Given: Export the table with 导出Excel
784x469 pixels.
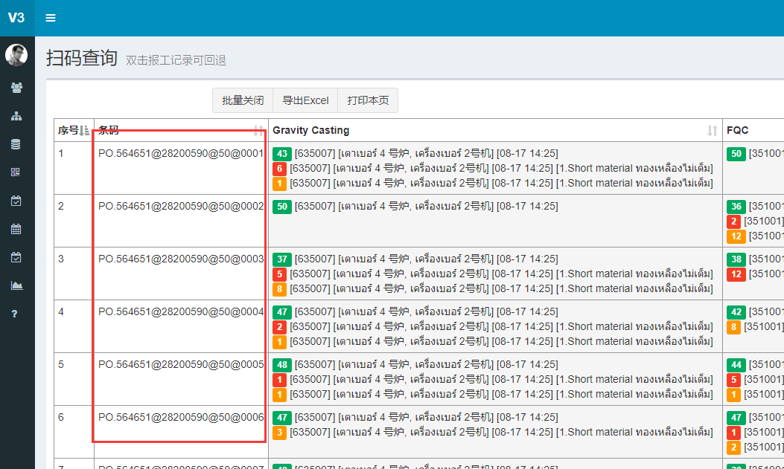Looking at the screenshot, I should [305, 100].
